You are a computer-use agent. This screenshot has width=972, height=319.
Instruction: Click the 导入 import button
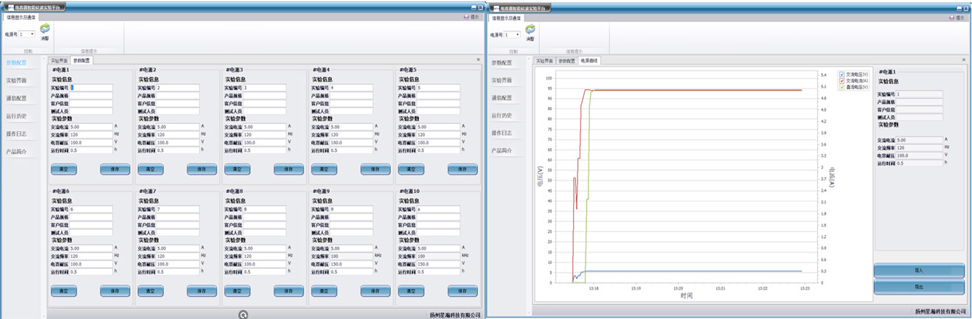918,271
